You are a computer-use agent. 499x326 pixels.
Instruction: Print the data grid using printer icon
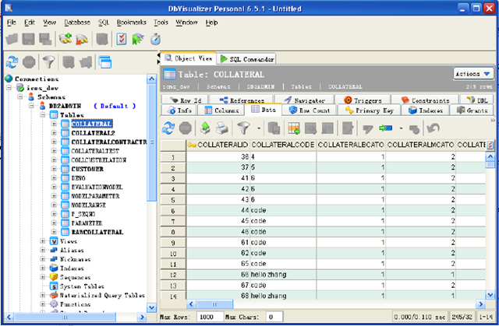pos(222,128)
